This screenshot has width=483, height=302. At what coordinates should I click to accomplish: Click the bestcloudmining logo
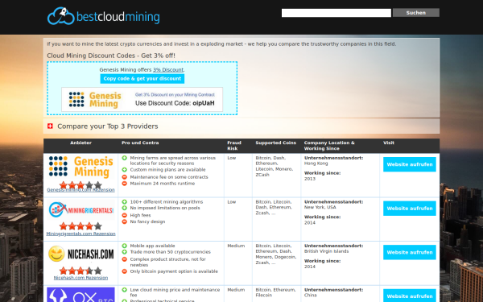pos(104,16)
